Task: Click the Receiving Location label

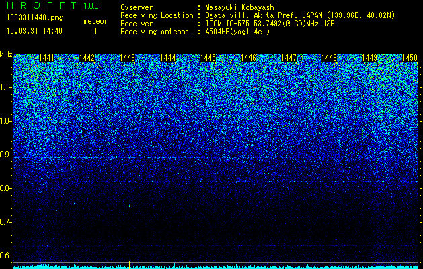Action: 157,15
